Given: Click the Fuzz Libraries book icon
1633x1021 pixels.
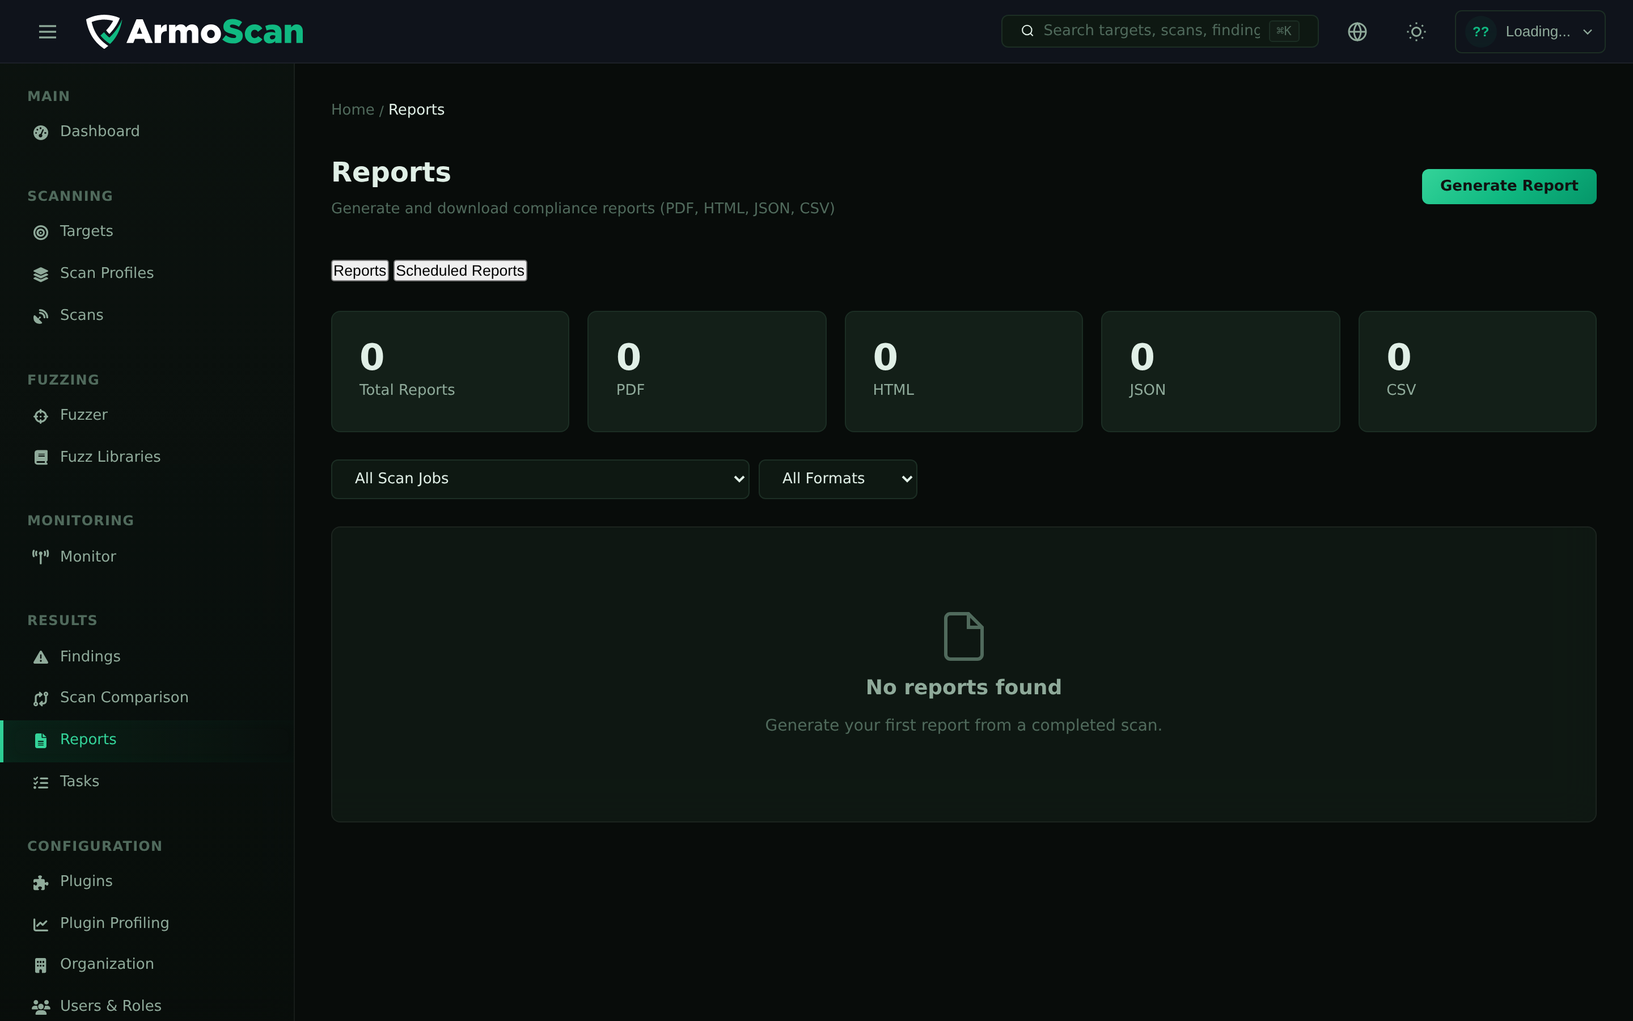Looking at the screenshot, I should [x=40, y=458].
